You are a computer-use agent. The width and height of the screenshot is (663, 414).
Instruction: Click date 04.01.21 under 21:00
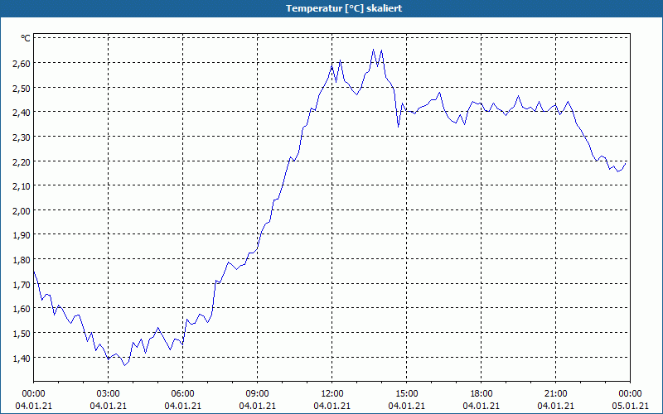pyautogui.click(x=555, y=406)
